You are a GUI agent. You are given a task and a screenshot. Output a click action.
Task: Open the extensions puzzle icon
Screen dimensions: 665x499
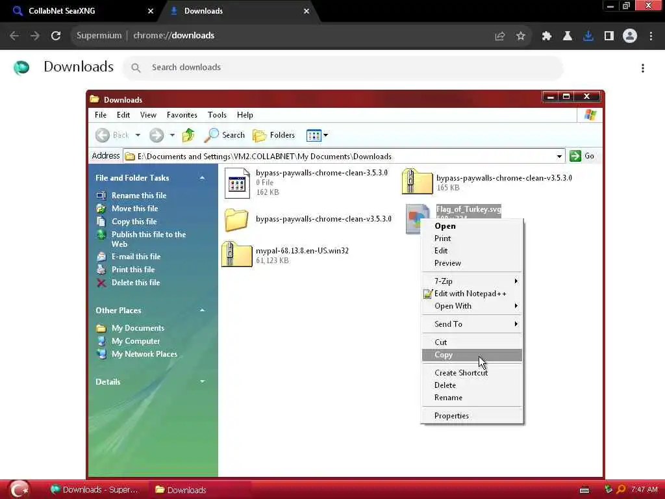(547, 36)
